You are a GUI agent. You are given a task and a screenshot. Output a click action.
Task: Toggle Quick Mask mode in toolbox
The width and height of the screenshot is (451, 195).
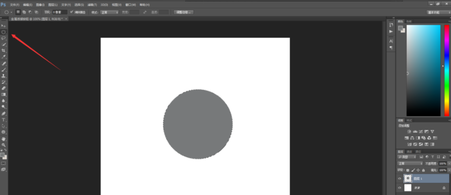4,163
